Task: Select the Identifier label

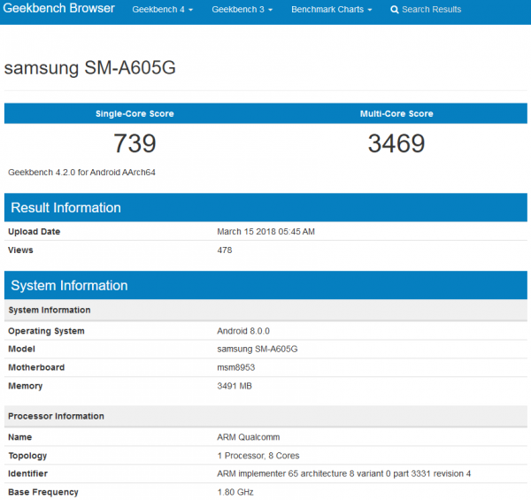Action: pyautogui.click(x=27, y=473)
